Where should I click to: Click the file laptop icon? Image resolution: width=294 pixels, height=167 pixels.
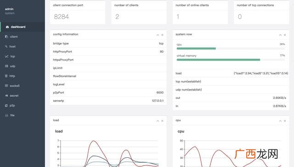coord(6,115)
